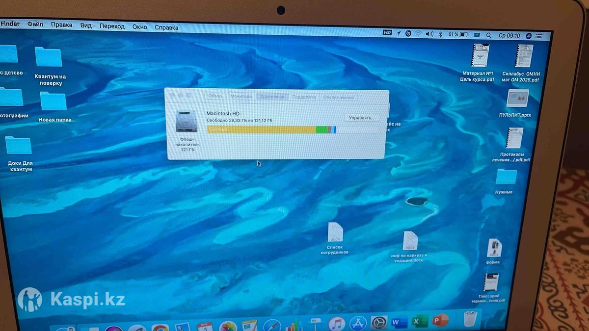
Task: Click the Macintosh HD drive icon
Action: (187, 122)
